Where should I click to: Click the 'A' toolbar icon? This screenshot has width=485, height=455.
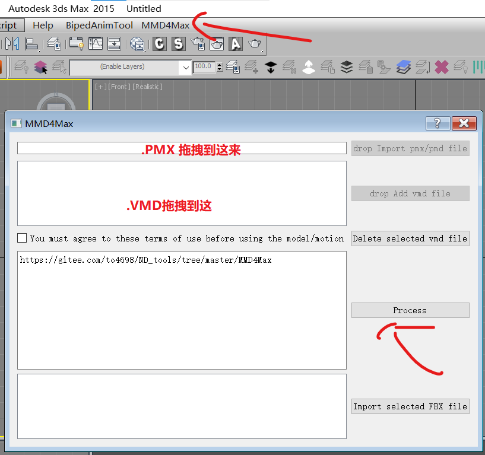pos(236,43)
